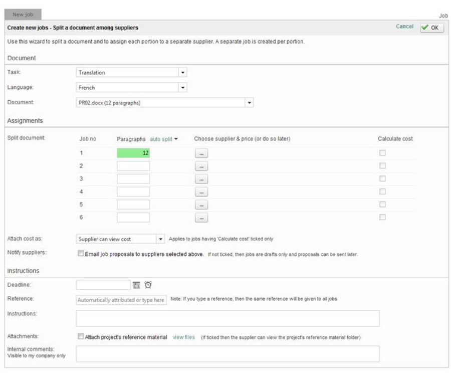Enable Email job proposals to suppliers checkbox
Viewport: 451px width, 374px height.
[81, 254]
